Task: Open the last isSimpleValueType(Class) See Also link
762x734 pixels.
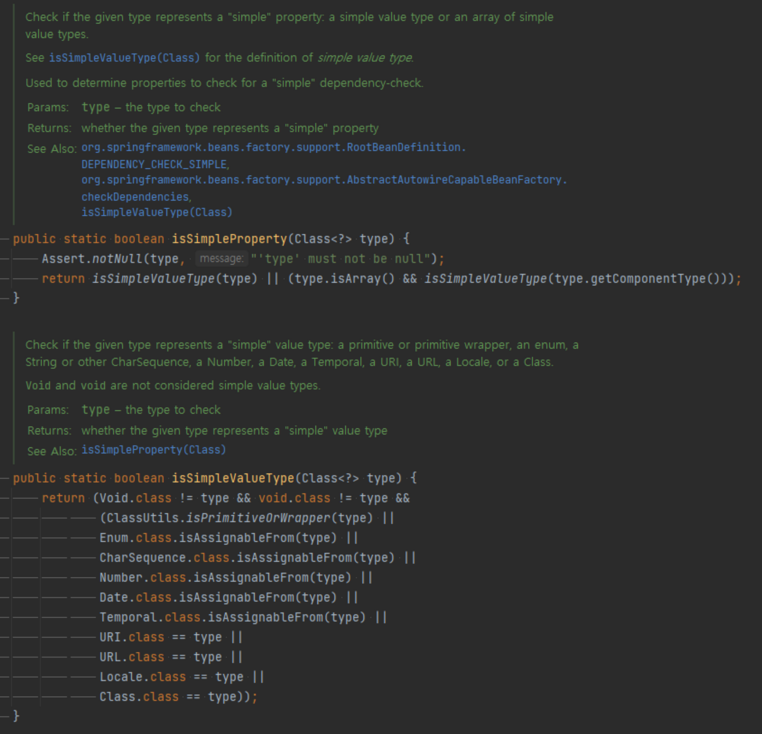Action: (156, 212)
